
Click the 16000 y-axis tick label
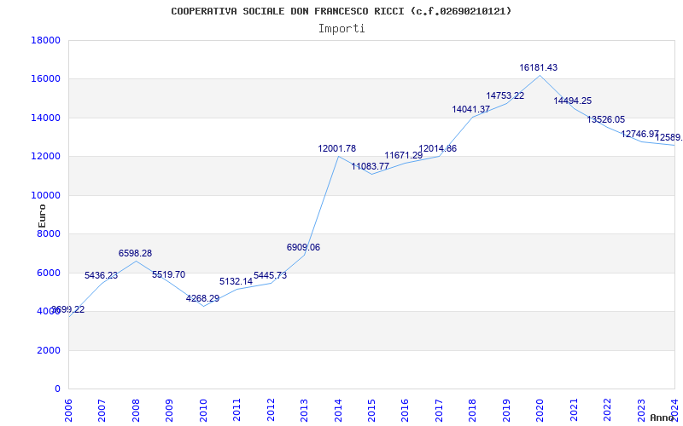click(x=45, y=79)
